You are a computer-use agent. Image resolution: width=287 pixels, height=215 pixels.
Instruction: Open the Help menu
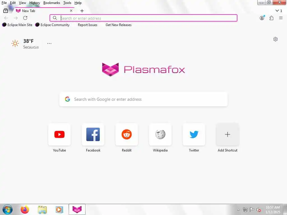click(x=78, y=3)
